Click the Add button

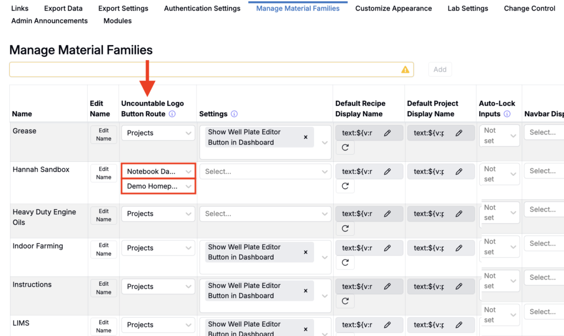coord(440,69)
